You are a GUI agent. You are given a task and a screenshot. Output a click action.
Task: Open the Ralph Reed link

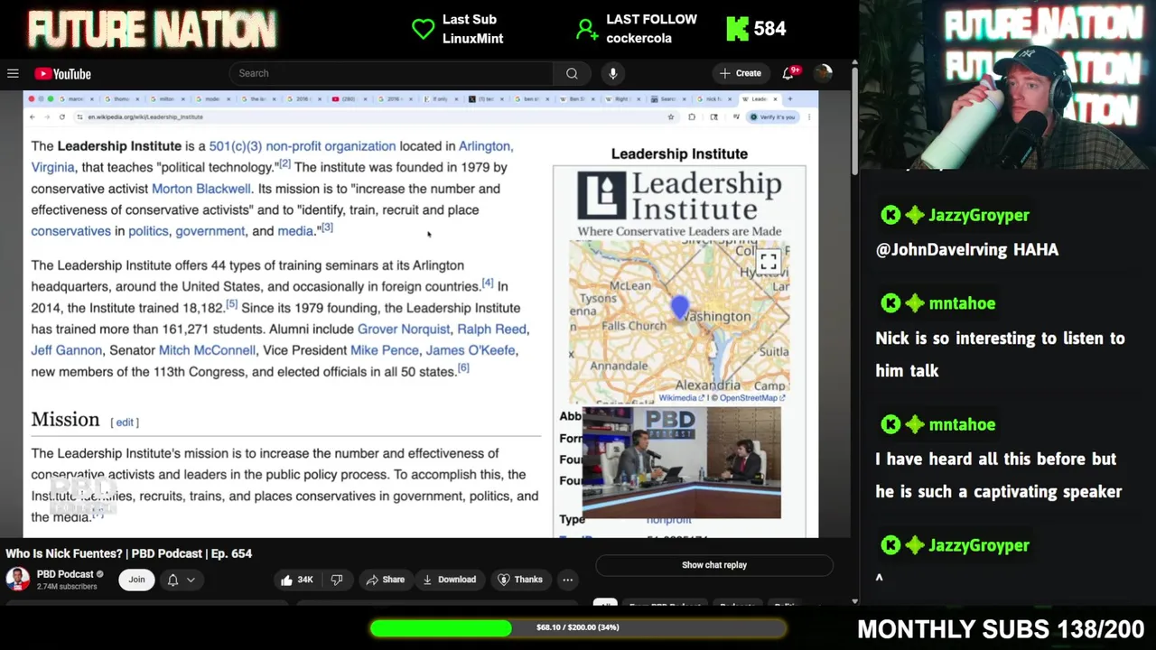(491, 330)
